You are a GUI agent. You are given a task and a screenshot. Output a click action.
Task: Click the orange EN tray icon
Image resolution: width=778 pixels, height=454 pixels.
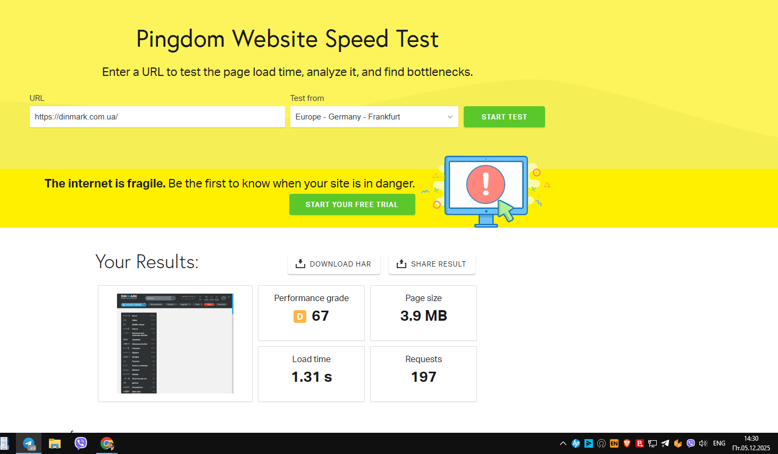(614, 443)
